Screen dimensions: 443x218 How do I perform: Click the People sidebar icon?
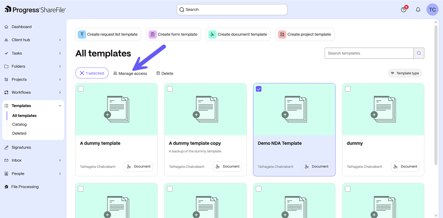click(6, 173)
